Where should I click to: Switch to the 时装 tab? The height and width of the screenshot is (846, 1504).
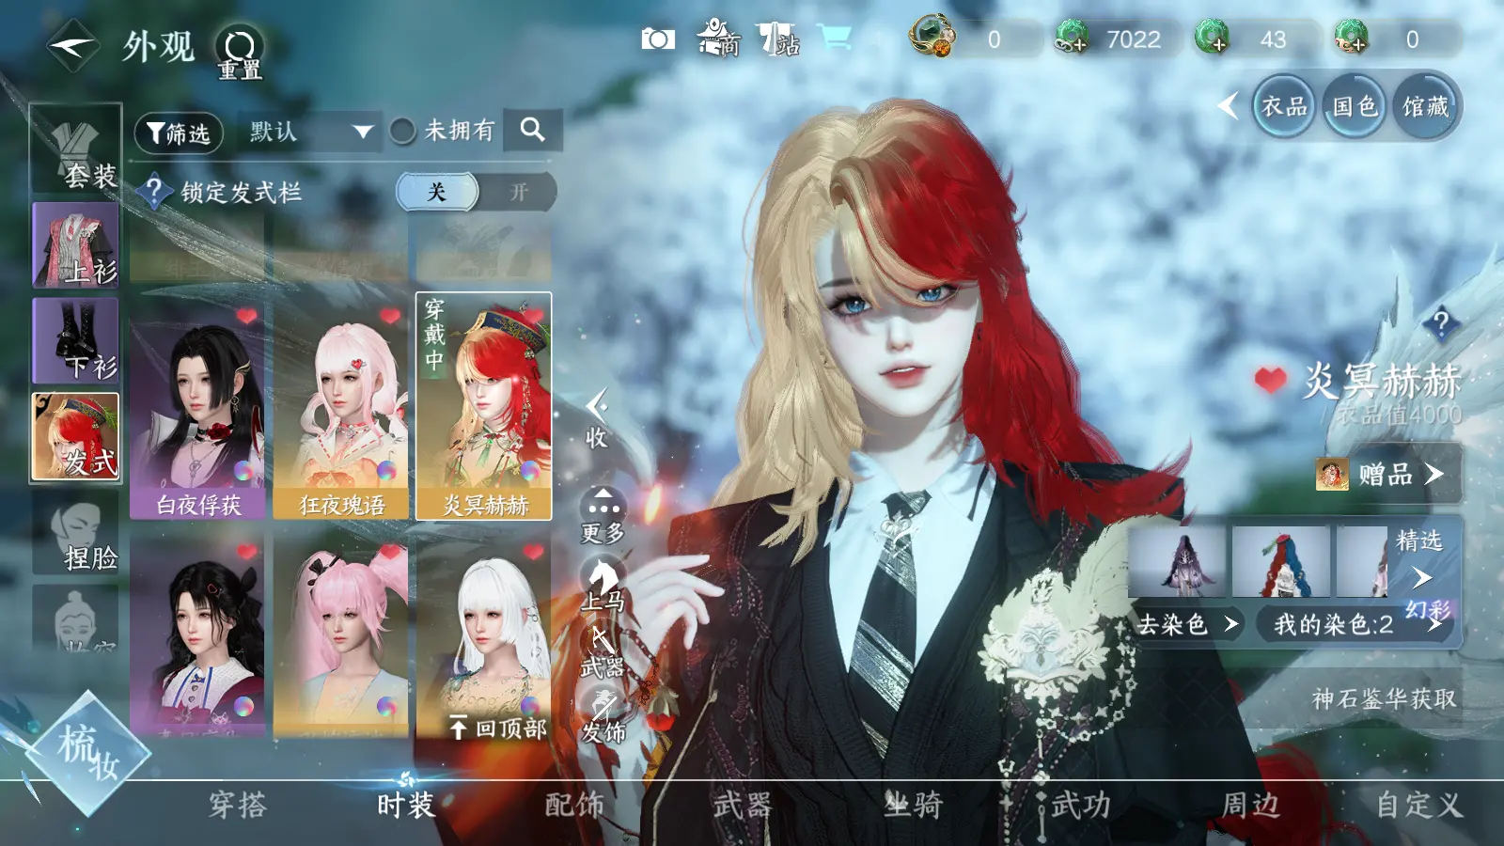[406, 805]
